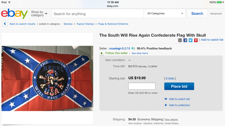Click the back arrow icon

tap(5, 24)
